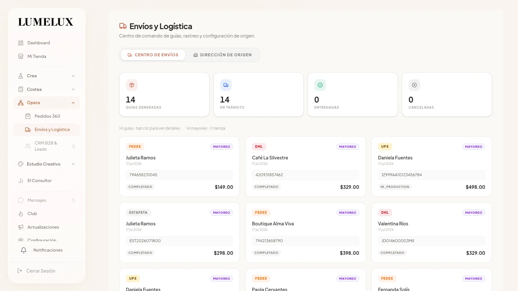This screenshot has height=291, width=518.
Task: Select the Centro de Envíos tab
Action: pos(153,55)
